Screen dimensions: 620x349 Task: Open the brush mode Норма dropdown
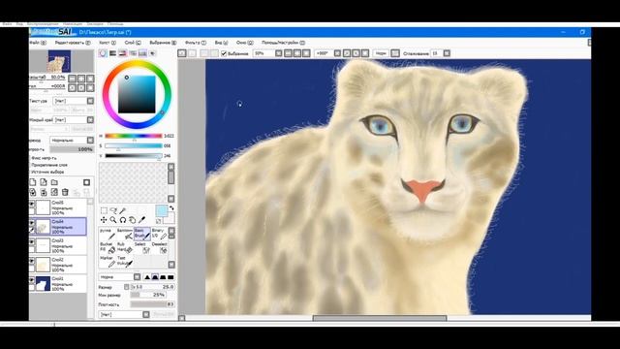click(137, 277)
